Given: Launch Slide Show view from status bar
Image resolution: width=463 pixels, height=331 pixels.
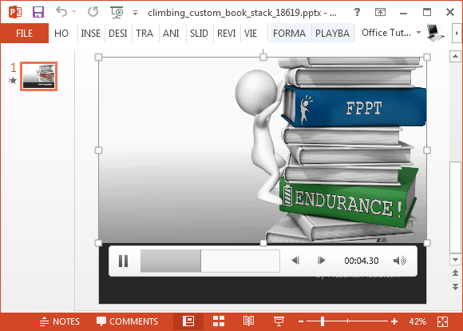Looking at the screenshot, I should 279,321.
